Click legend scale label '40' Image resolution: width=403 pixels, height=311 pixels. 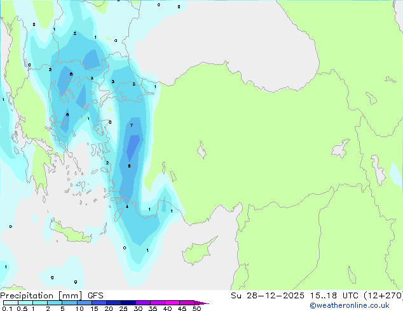click(x=167, y=308)
